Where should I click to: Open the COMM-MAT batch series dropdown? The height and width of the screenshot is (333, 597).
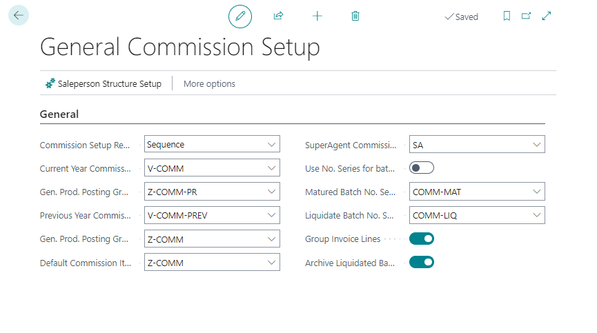536,192
